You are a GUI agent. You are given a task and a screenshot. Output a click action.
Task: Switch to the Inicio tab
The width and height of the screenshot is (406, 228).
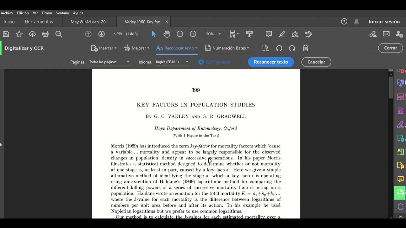[x=9, y=22]
